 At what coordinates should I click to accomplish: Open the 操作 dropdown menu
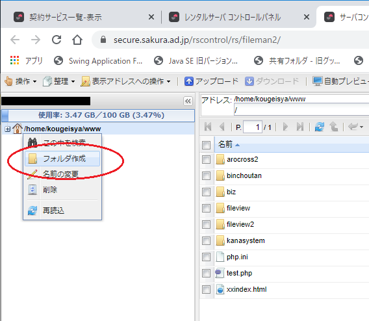click(21, 81)
